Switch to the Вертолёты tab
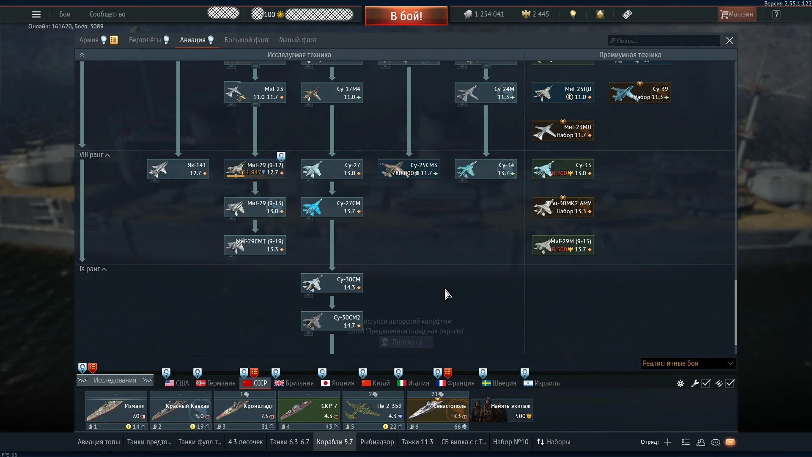The width and height of the screenshot is (812, 457). (145, 40)
